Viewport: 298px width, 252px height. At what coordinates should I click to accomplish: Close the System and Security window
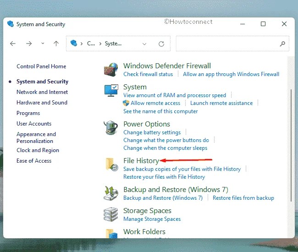pos(284,24)
